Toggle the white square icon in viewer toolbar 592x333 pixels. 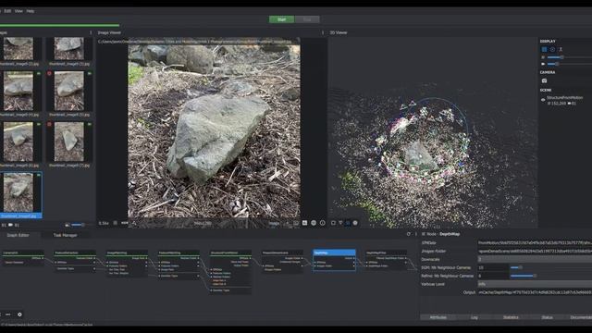(304, 223)
